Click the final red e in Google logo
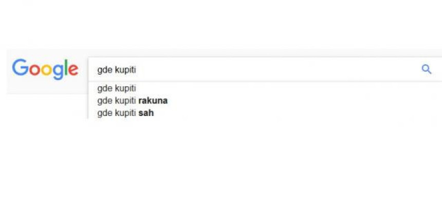This screenshot has width=442, height=214. pyautogui.click(x=73, y=70)
